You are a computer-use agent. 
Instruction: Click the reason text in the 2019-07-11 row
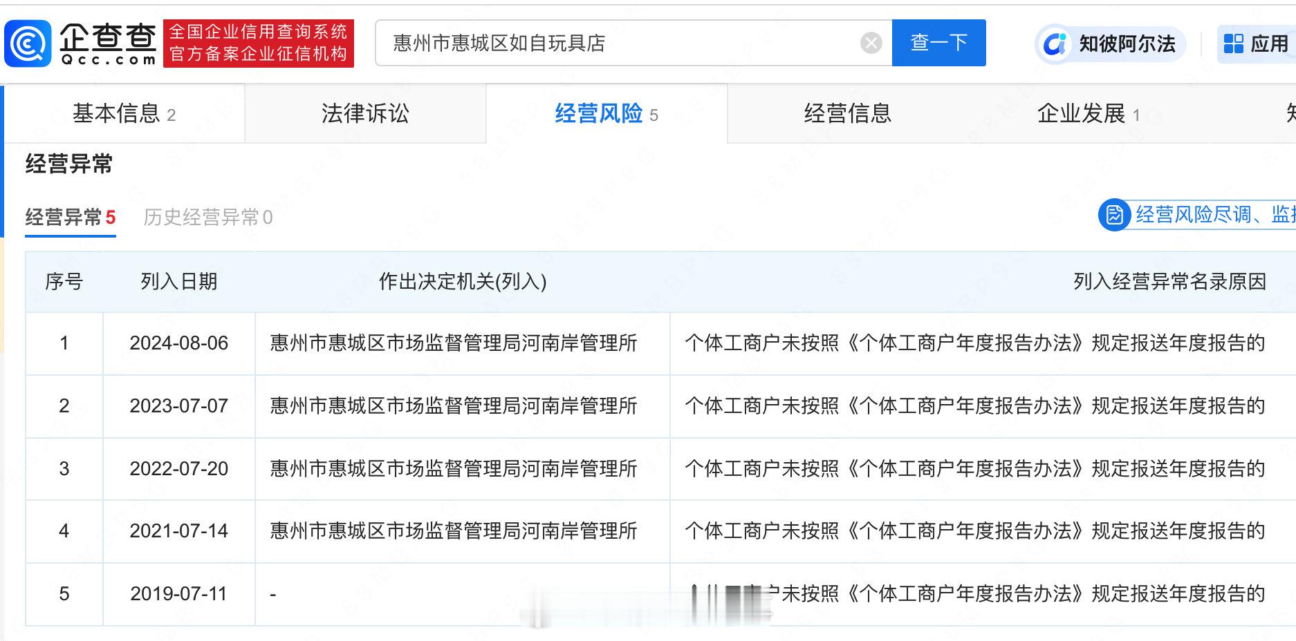[975, 594]
